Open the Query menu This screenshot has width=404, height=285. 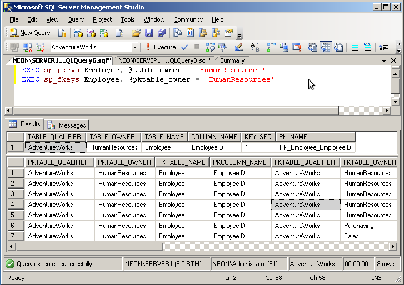click(76, 19)
